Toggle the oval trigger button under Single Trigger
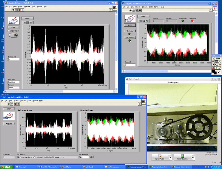The image size is (222, 169). click(13, 35)
